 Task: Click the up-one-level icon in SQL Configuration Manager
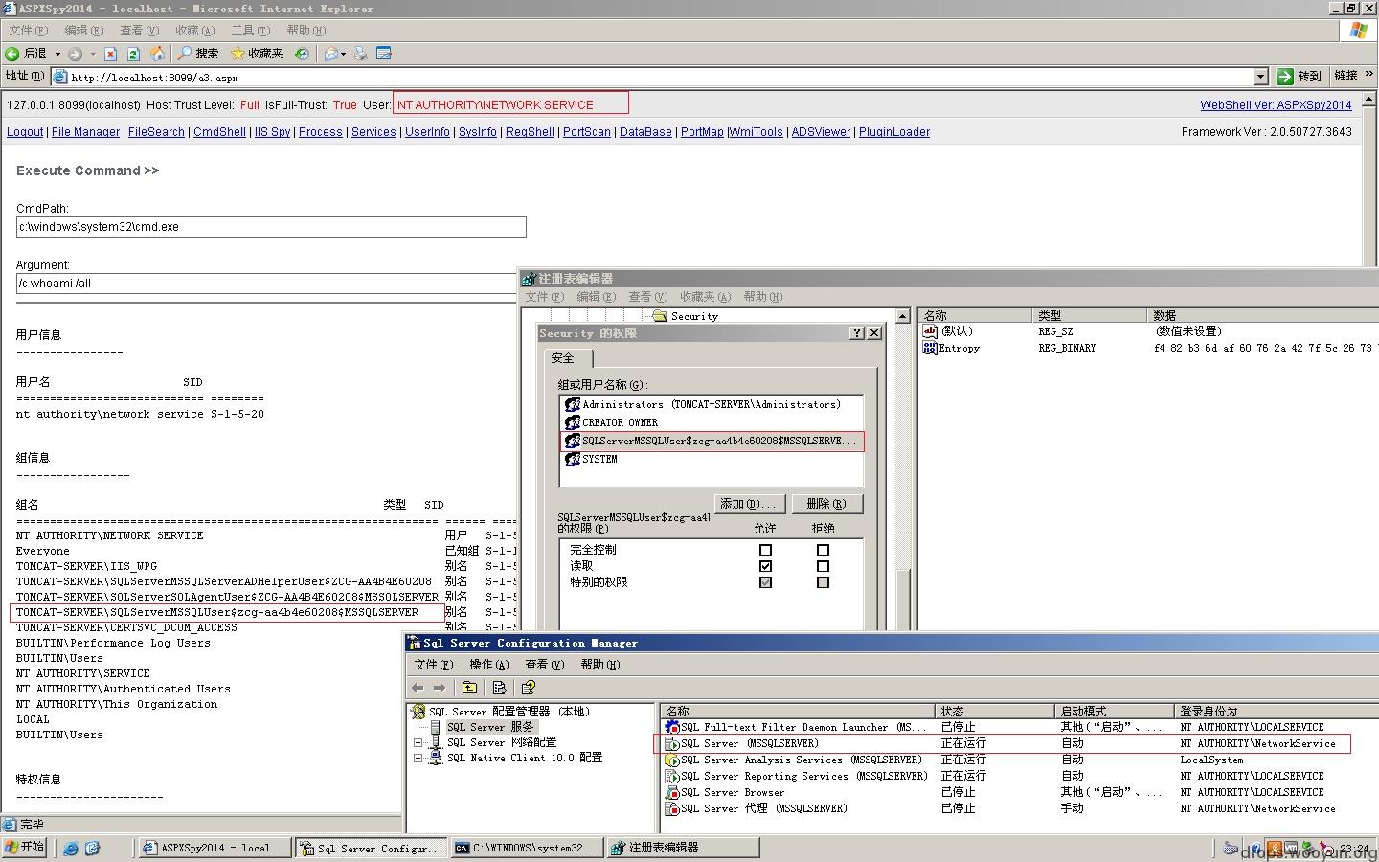(469, 688)
